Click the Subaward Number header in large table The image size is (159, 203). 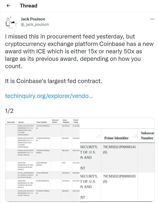coord(148,136)
